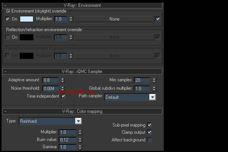Toggle GI Environment map enable checkbox
228x152 pixels.
158,19
